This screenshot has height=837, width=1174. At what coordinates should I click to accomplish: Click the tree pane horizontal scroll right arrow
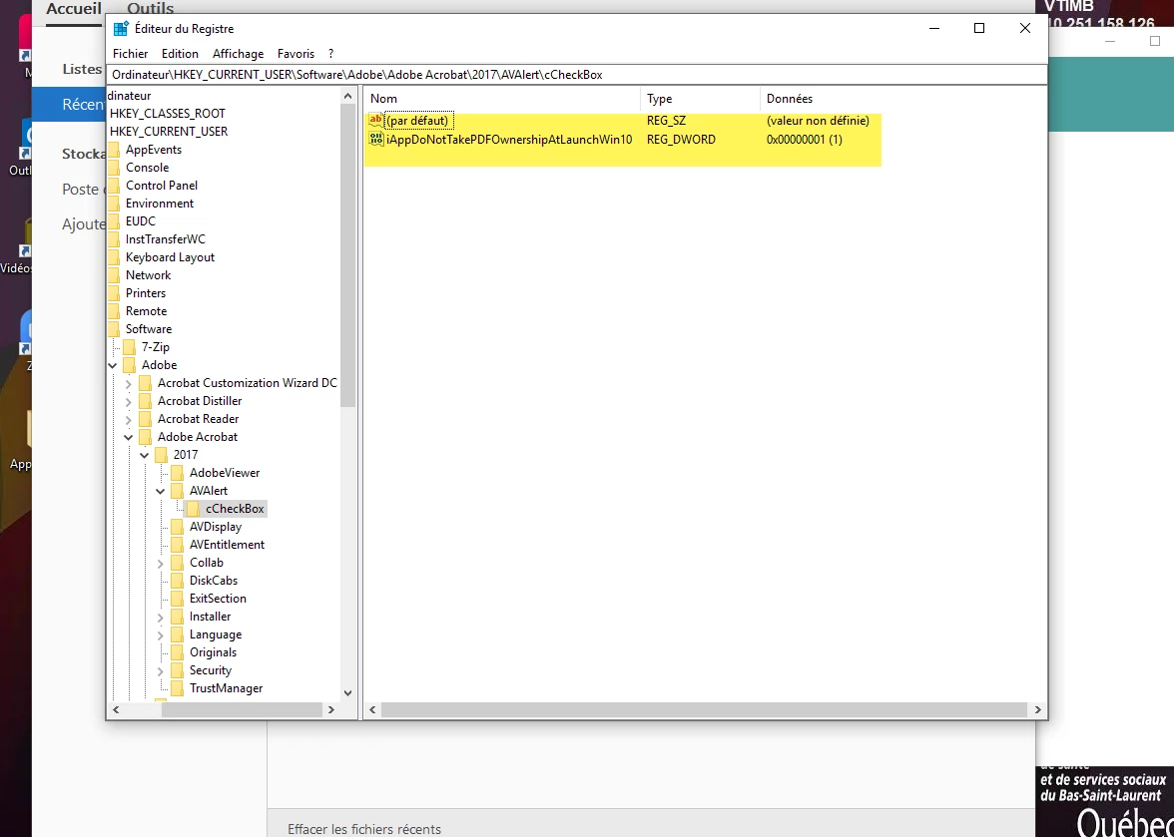pyautogui.click(x=331, y=710)
